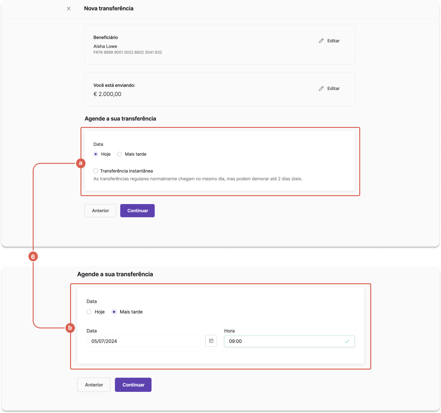Close the Nova transferência dialog
Image resolution: width=441 pixels, height=413 pixels.
pos(69,9)
